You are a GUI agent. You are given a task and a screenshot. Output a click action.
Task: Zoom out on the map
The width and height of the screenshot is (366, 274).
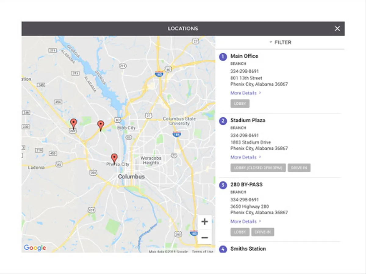[x=205, y=237]
